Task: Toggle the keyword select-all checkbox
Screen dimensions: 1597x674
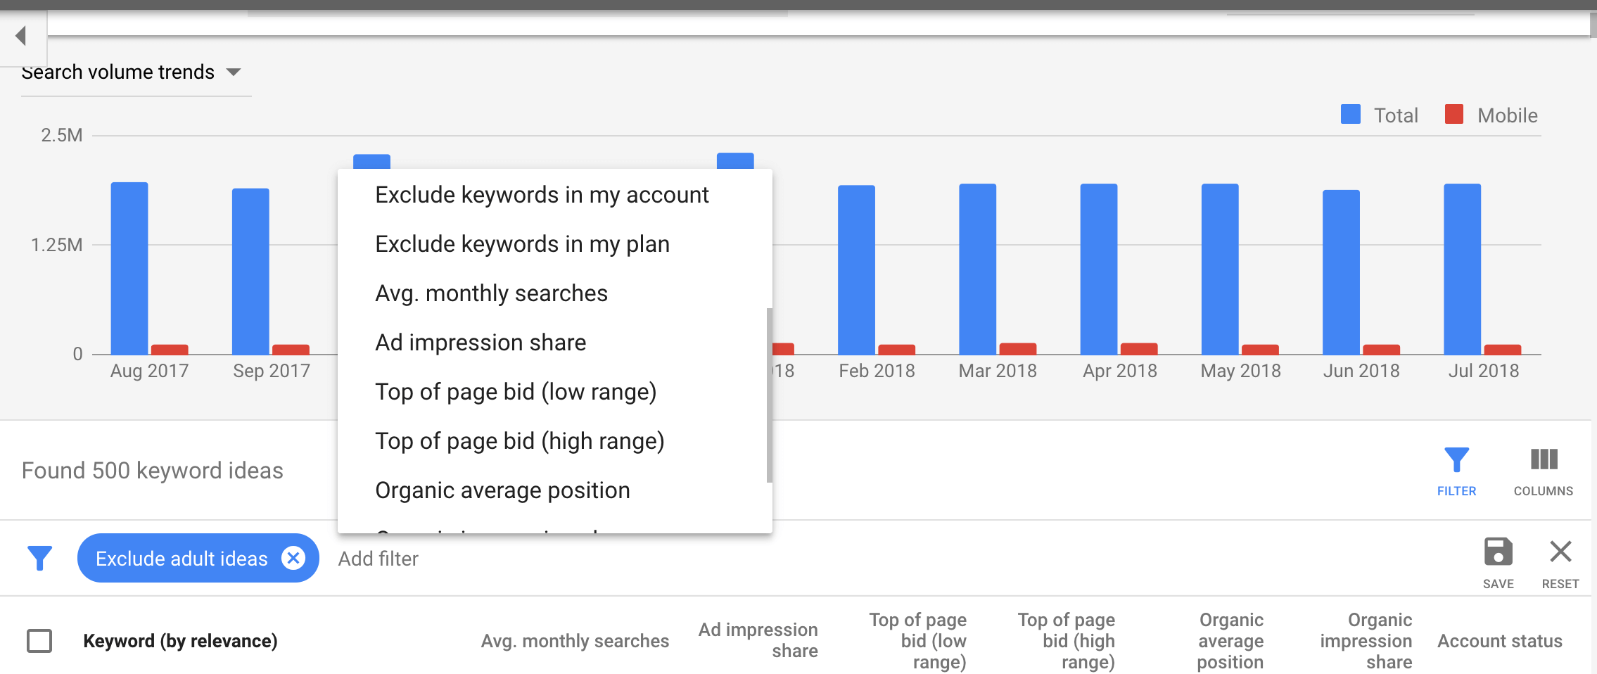Action: click(39, 641)
